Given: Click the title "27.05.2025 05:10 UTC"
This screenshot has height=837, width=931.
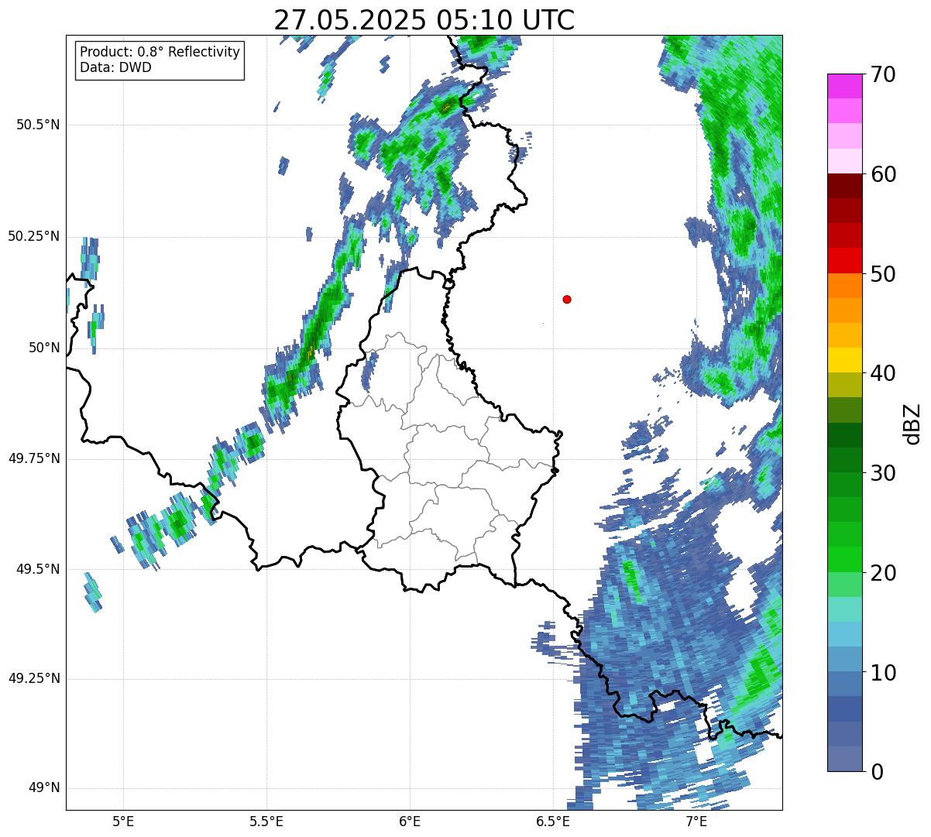Looking at the screenshot, I should coord(424,19).
